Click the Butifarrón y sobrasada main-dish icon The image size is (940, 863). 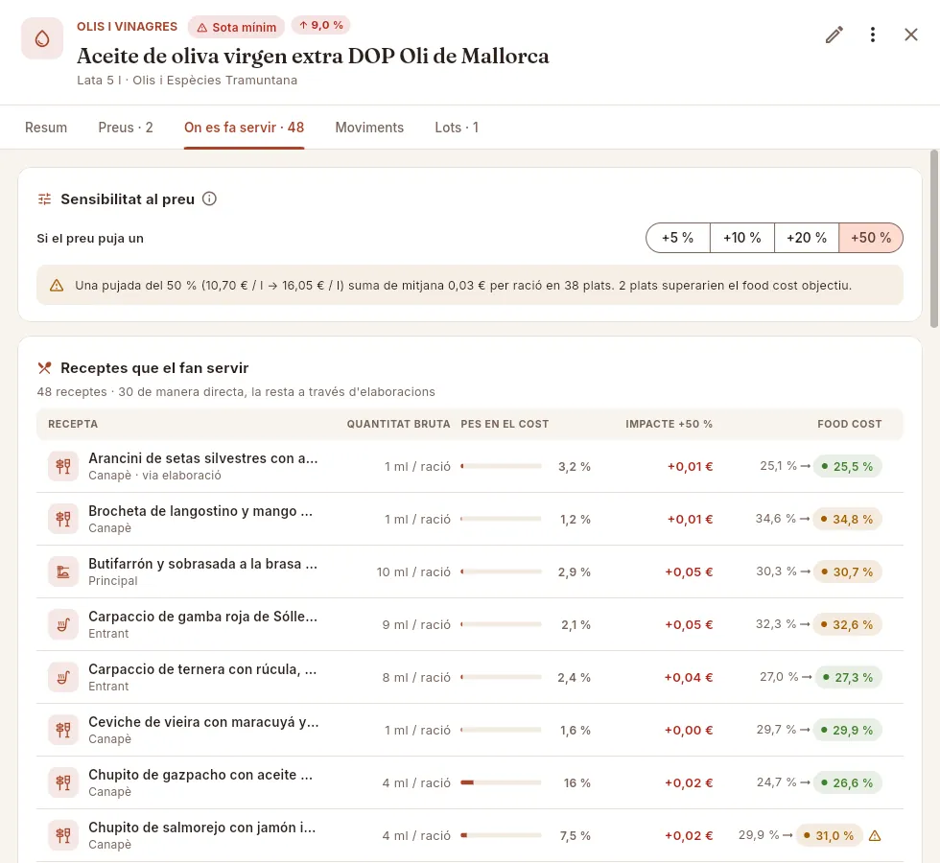click(63, 571)
